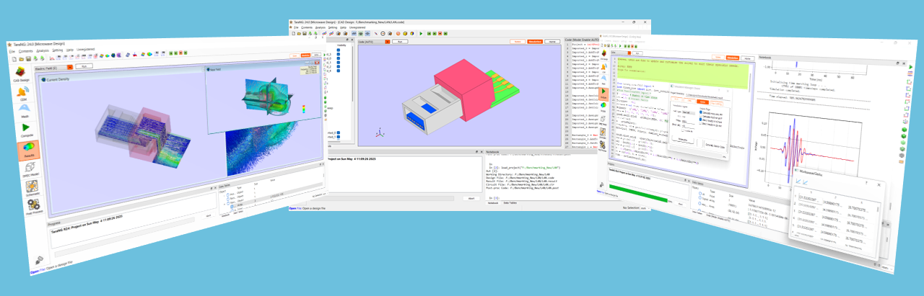
Task: Click the wrench tools icon below left sidebar
Action: 39,260
